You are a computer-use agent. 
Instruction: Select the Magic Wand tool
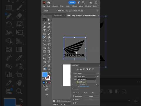pyautogui.click(x=44, y=23)
